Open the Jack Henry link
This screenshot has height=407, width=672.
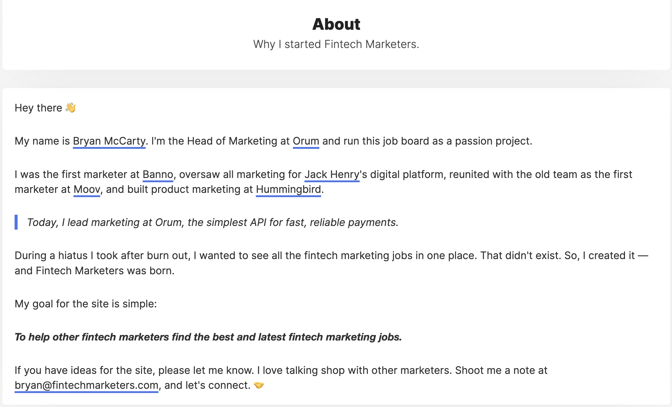(x=332, y=175)
